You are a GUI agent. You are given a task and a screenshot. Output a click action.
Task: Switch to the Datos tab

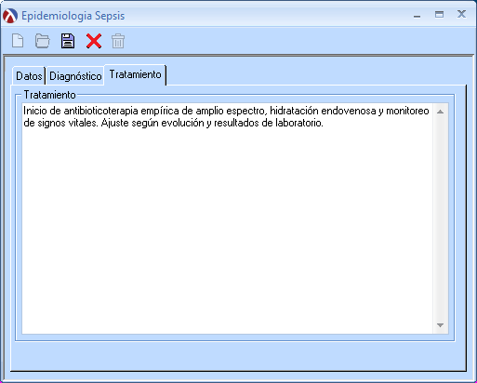[29, 76]
